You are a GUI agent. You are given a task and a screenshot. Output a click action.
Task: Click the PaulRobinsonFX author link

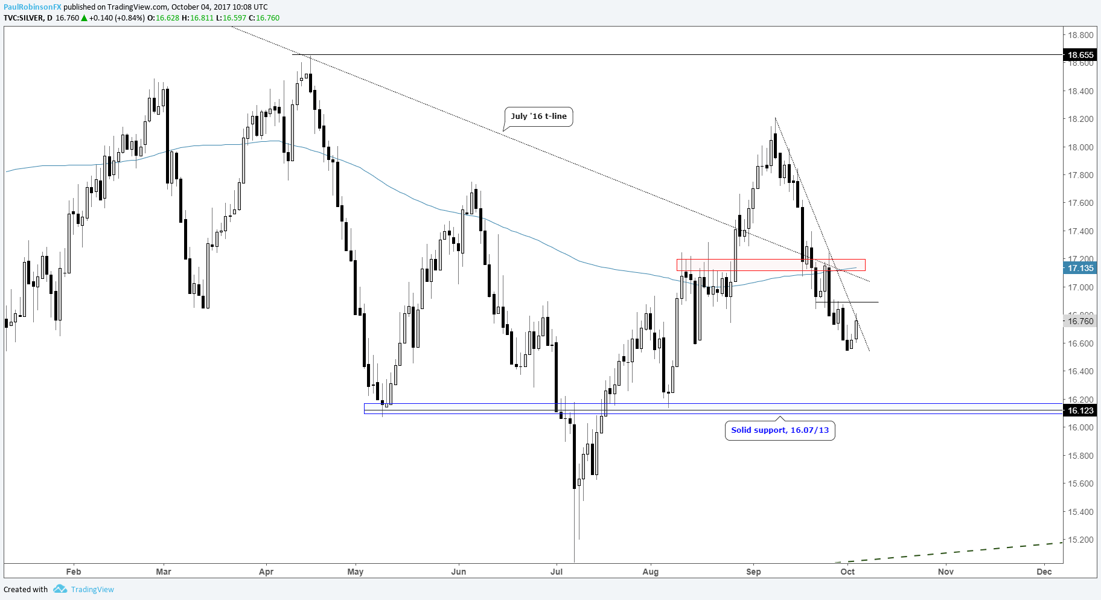coord(33,7)
